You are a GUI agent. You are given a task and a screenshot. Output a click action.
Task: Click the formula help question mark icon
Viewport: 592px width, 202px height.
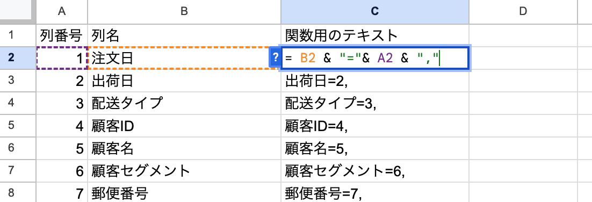(x=275, y=58)
